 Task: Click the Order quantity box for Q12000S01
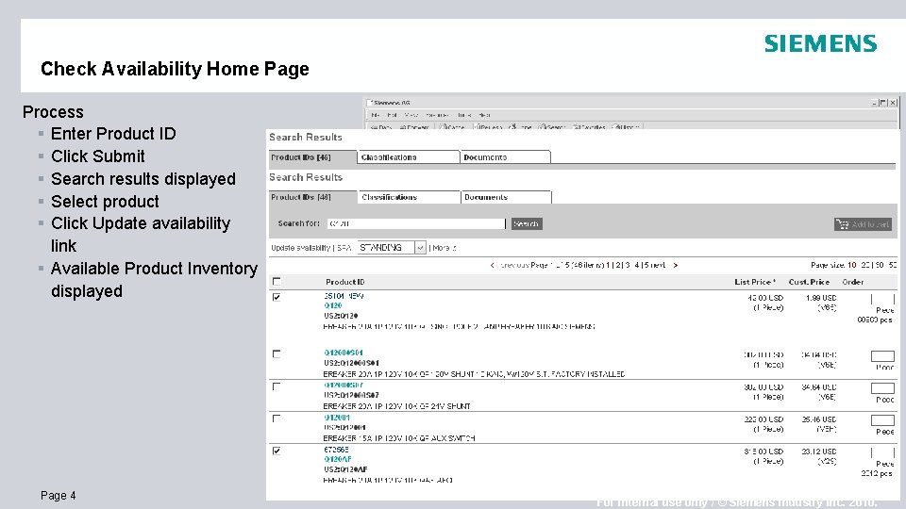point(882,356)
